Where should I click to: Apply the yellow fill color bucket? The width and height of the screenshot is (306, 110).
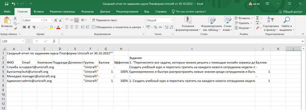(51, 27)
